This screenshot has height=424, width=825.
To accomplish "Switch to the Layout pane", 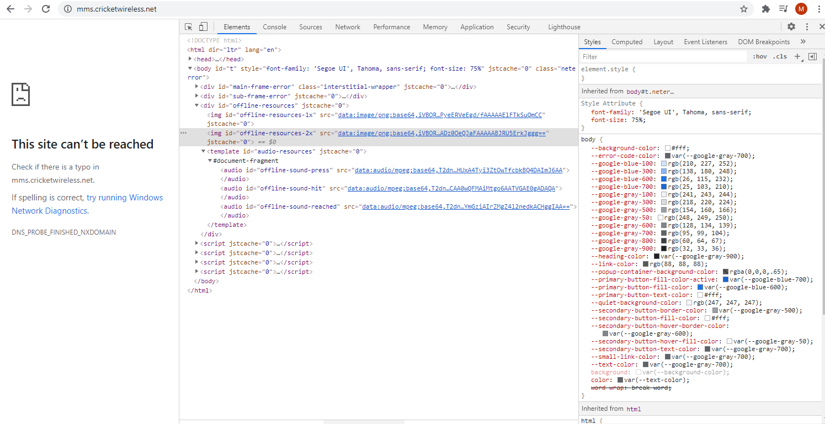I will 663,41.
